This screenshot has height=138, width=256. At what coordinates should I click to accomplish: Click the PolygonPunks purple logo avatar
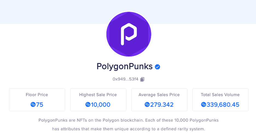pos(129,34)
